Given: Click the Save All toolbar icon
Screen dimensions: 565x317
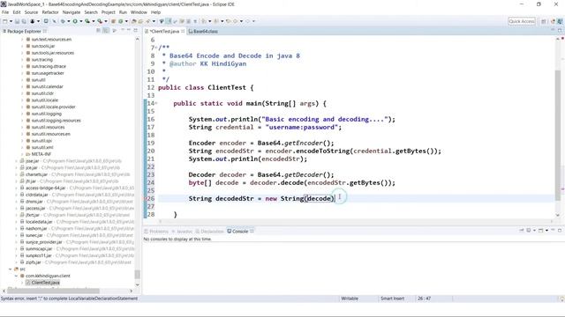Looking at the screenshot, I should (24, 21).
